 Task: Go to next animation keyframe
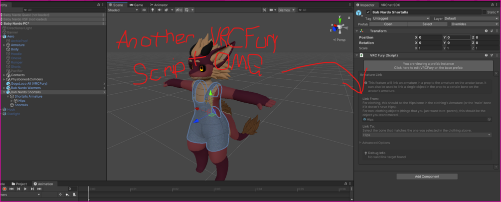point(32,189)
